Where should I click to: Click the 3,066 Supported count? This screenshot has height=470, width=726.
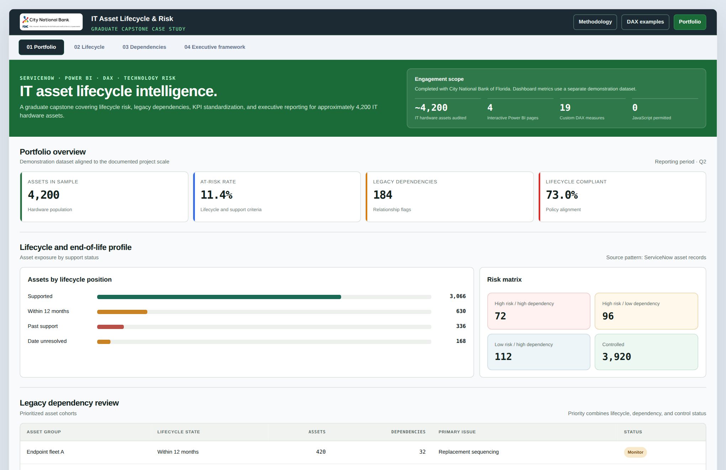pos(458,296)
